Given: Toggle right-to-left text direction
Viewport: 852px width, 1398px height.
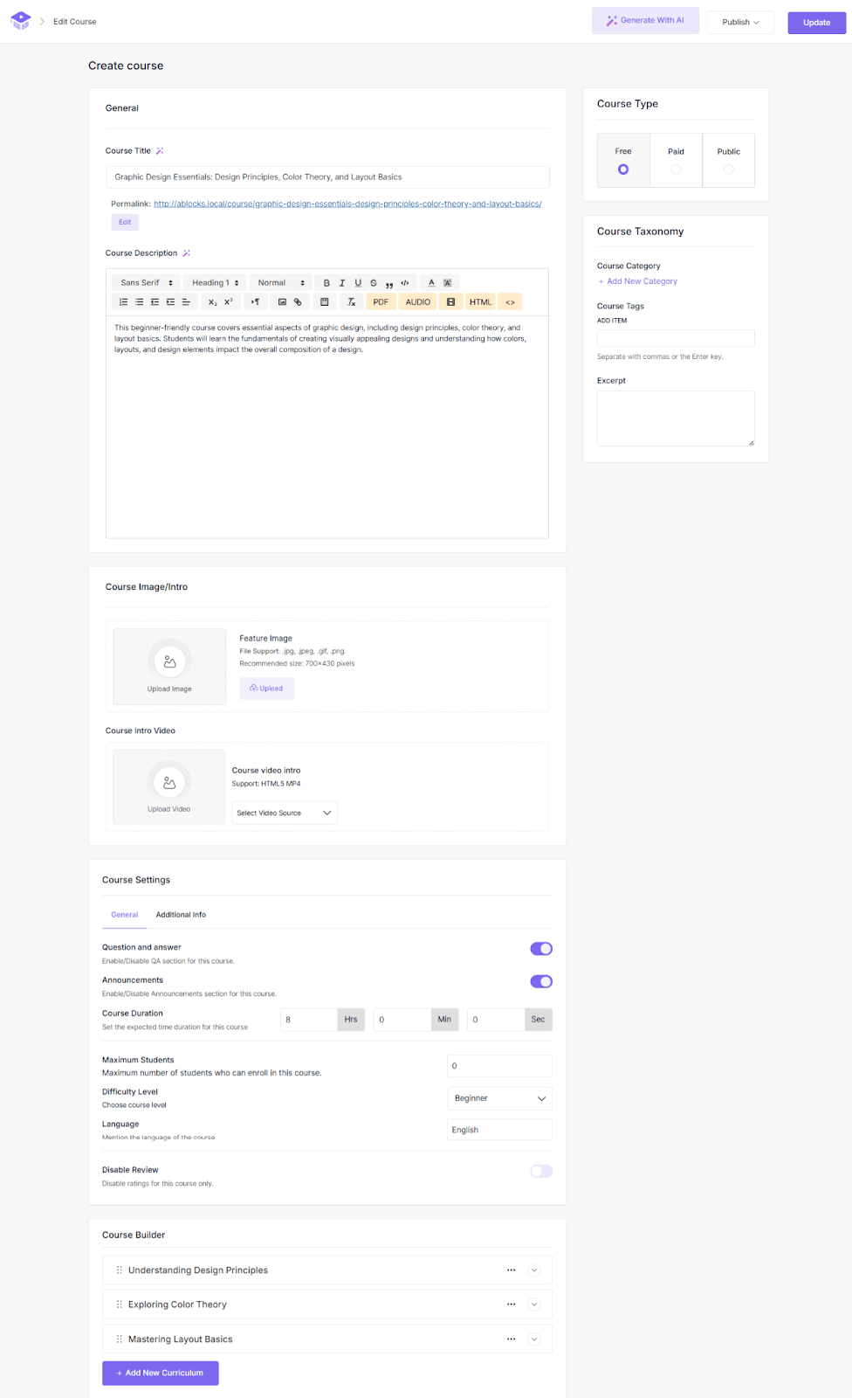Looking at the screenshot, I should [x=255, y=302].
